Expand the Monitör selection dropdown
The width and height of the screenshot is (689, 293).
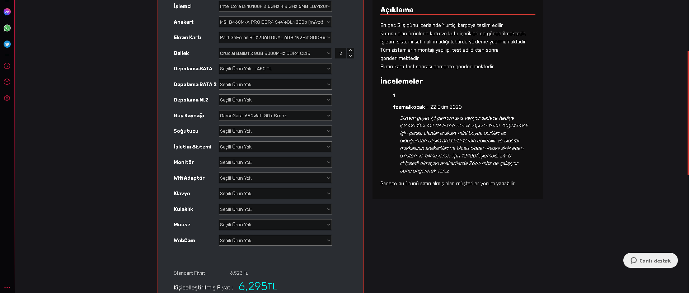click(275, 162)
